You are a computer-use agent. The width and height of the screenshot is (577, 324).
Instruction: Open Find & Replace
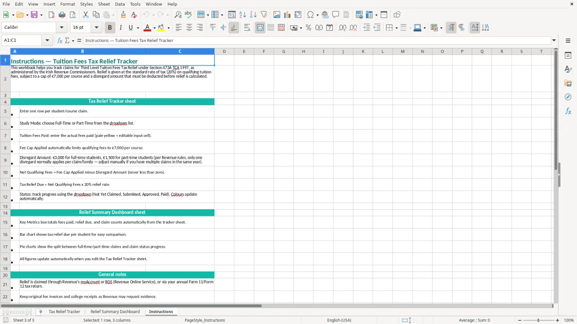(x=178, y=15)
